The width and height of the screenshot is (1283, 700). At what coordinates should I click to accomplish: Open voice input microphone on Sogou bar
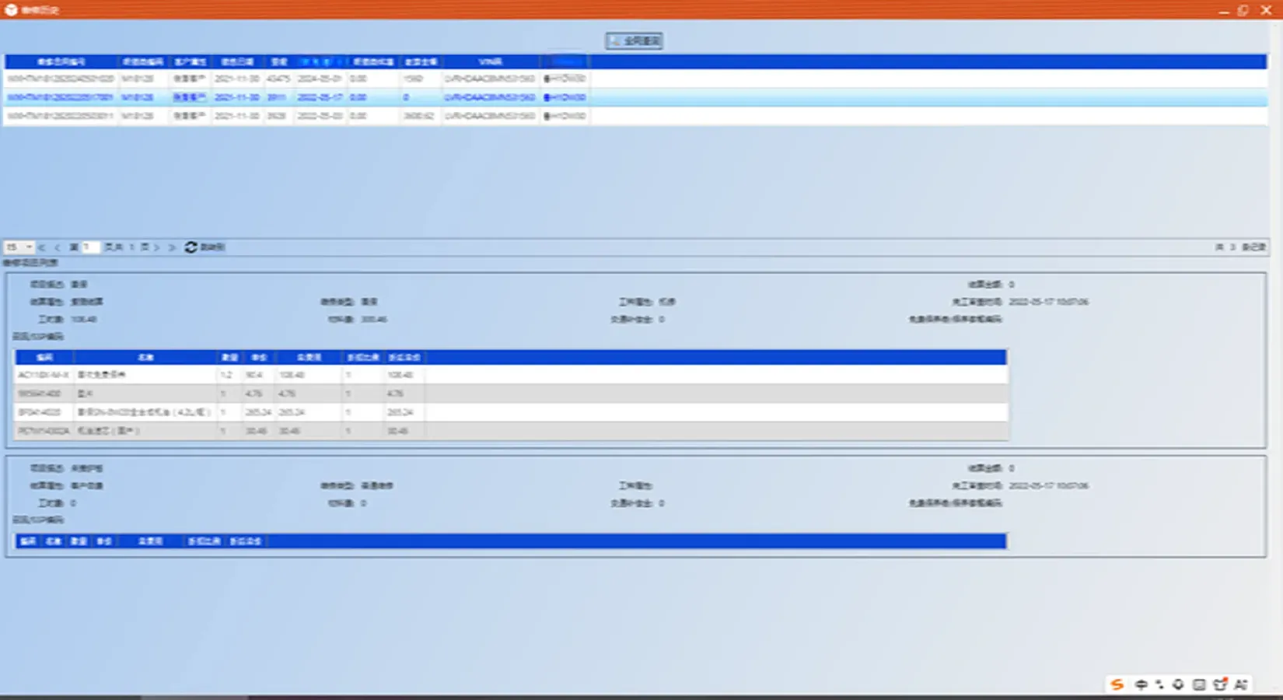click(1179, 684)
